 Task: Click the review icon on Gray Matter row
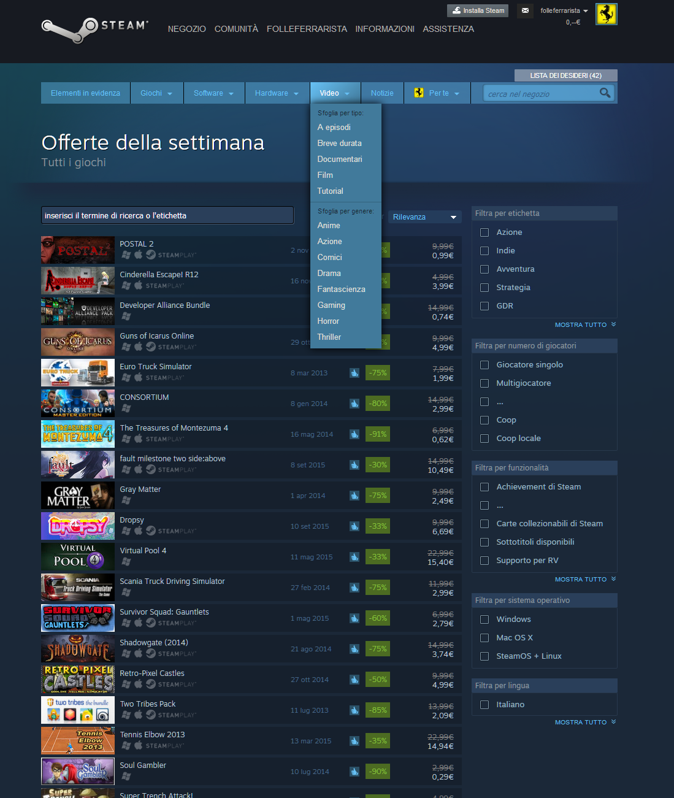[x=354, y=496]
